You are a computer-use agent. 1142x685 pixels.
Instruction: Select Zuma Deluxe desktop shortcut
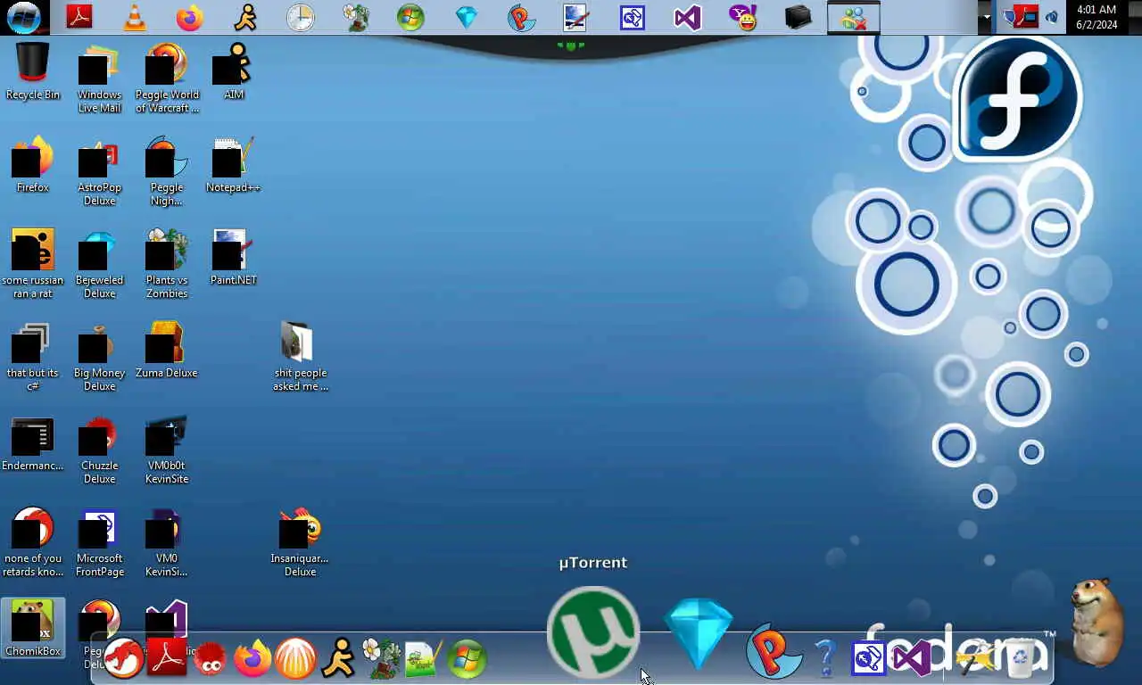click(x=167, y=351)
